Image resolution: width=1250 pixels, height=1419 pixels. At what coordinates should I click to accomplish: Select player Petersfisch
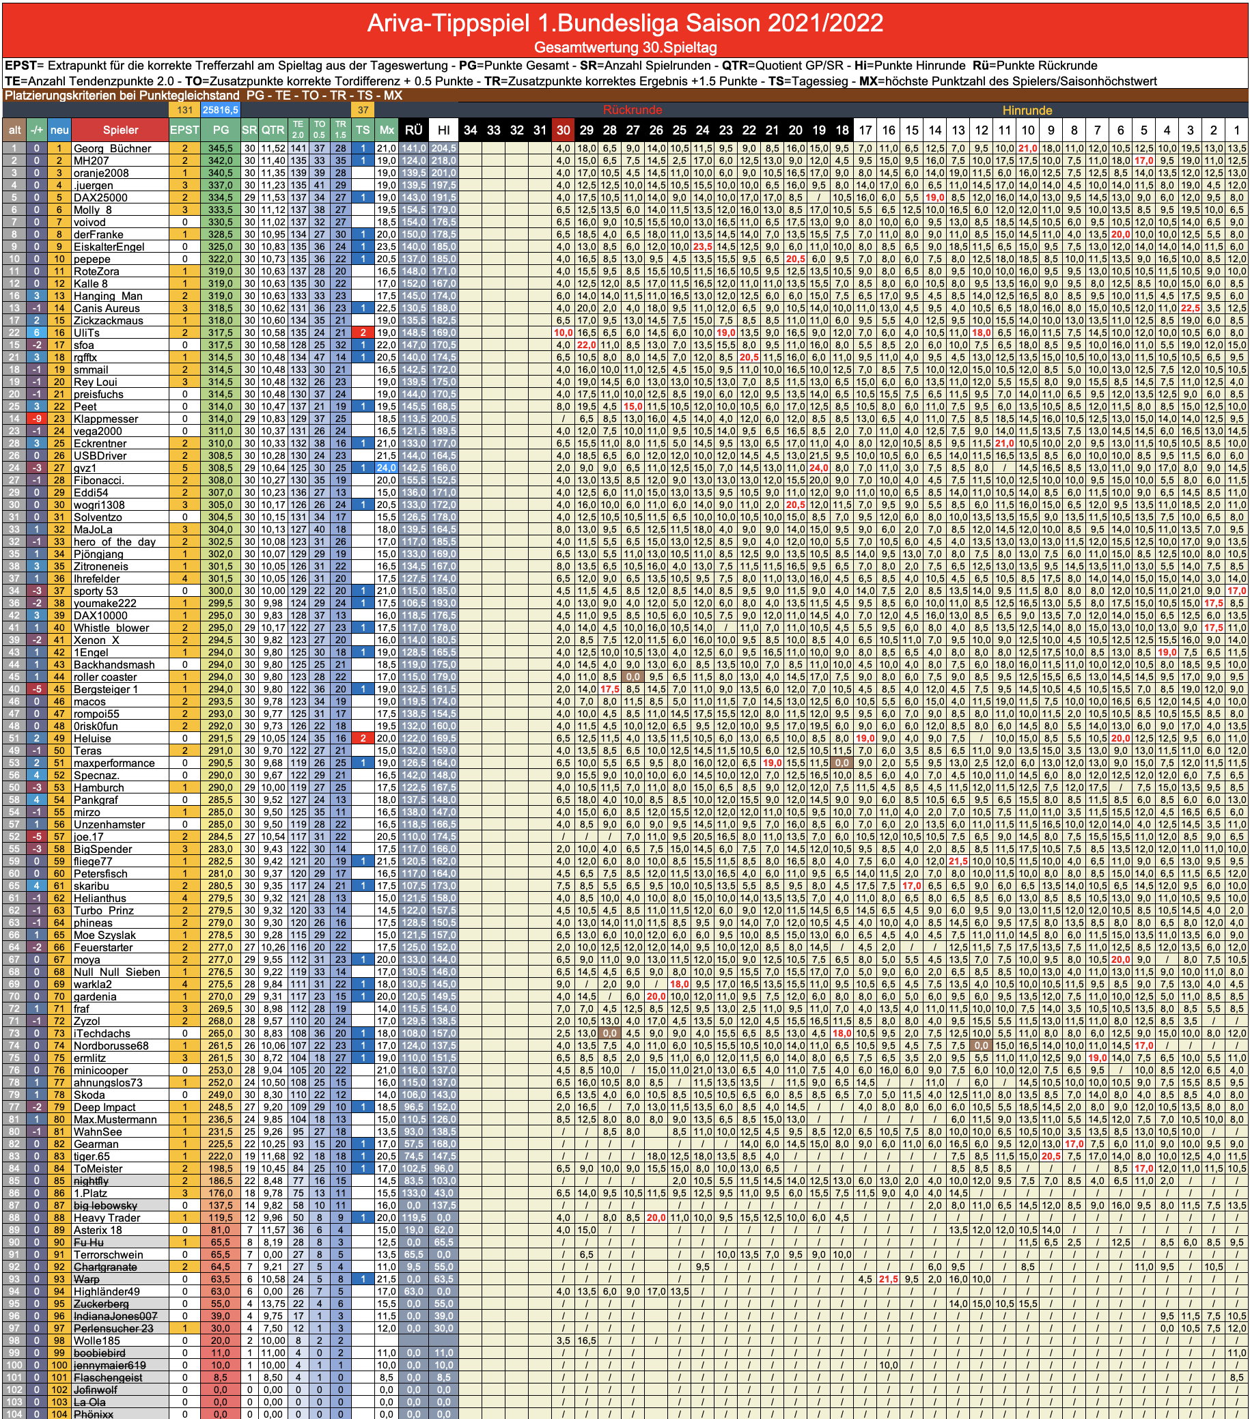pyautogui.click(x=100, y=874)
